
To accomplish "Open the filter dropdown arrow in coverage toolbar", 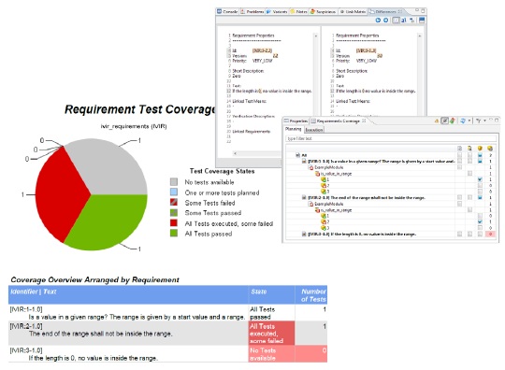I will 484,121.
